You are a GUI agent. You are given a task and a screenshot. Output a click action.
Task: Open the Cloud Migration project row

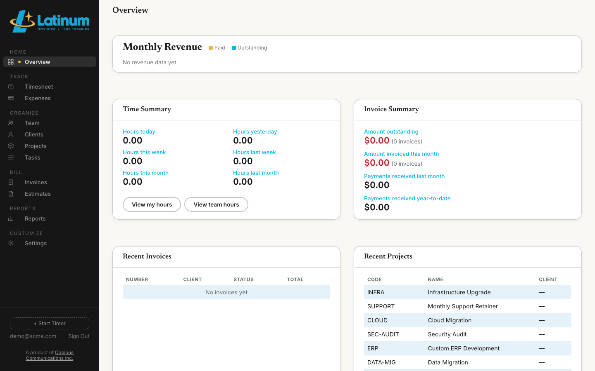[468, 320]
